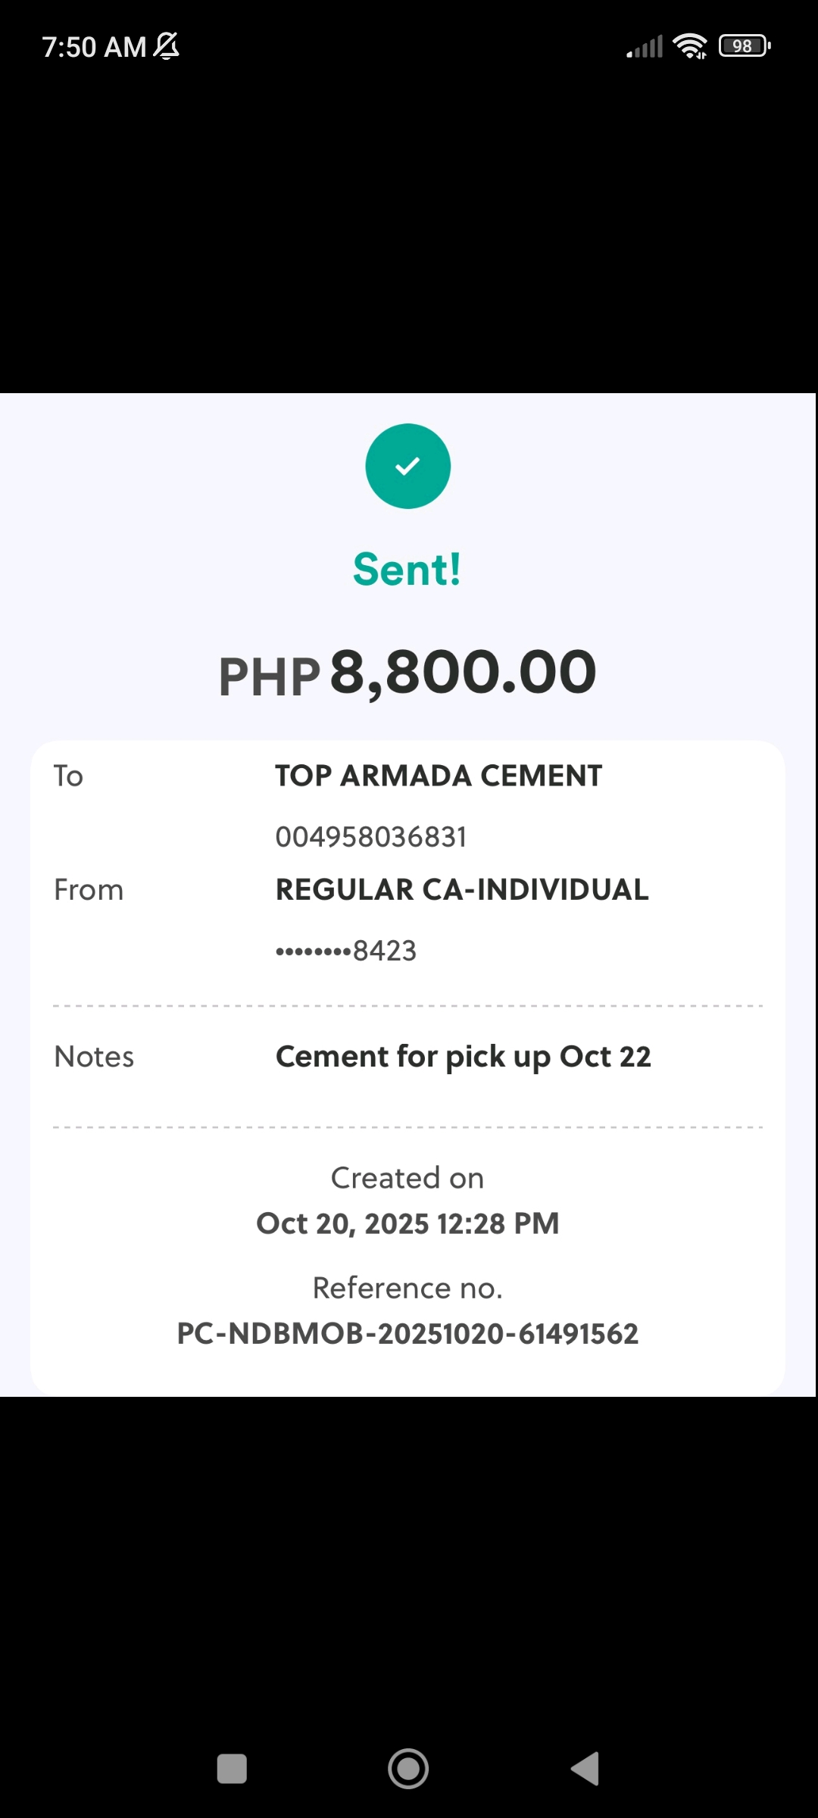Tap the note Cement for pick up Oct 22
Image resolution: width=818 pixels, height=1818 pixels.
pos(463,1057)
